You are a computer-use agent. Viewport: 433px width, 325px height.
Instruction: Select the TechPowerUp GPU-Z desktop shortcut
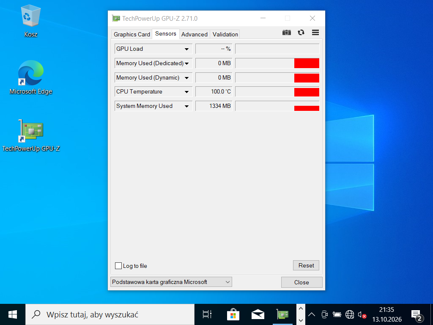pyautogui.click(x=30, y=135)
